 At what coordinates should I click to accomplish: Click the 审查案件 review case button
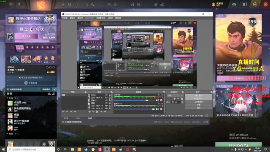tap(46, 89)
